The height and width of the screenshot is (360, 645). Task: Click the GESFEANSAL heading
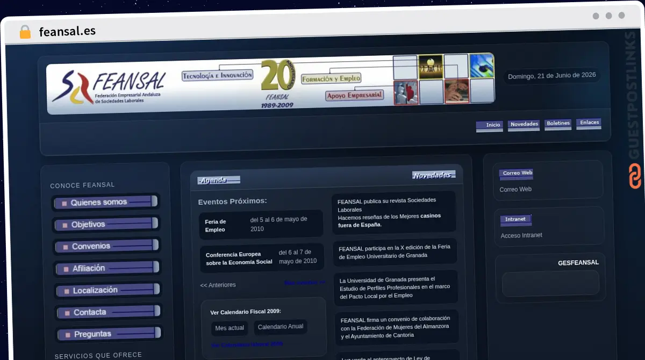tap(578, 263)
